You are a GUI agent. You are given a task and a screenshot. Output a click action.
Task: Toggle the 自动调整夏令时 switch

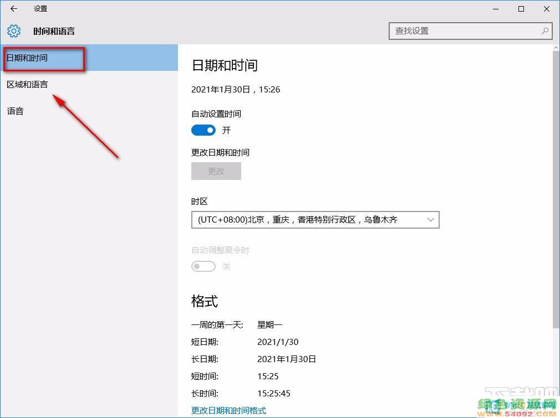tap(203, 266)
